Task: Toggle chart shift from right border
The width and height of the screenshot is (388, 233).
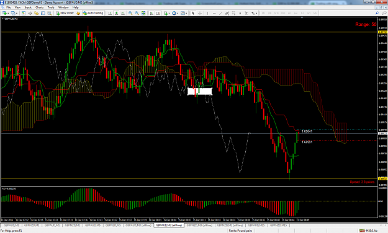Action: (x=158, y=13)
